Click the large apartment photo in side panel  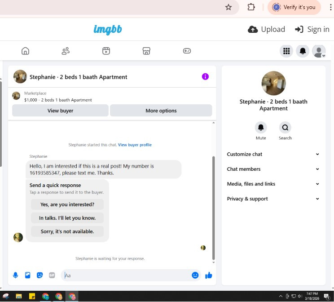[x=273, y=83]
